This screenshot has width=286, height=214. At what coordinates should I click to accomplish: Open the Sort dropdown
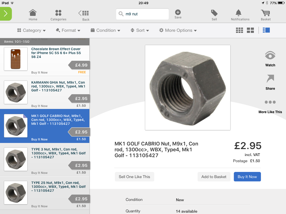(140, 30)
